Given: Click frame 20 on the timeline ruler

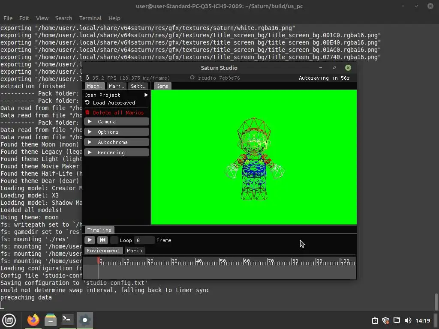Looking at the screenshot, I should tap(150, 261).
